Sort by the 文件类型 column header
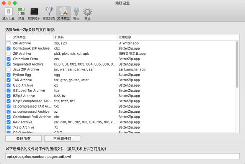The image size is (245, 164). tap(20, 37)
